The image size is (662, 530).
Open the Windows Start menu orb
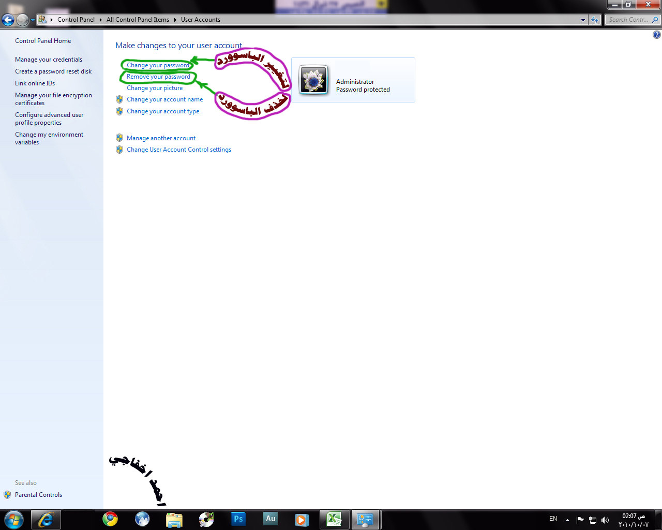(14, 519)
